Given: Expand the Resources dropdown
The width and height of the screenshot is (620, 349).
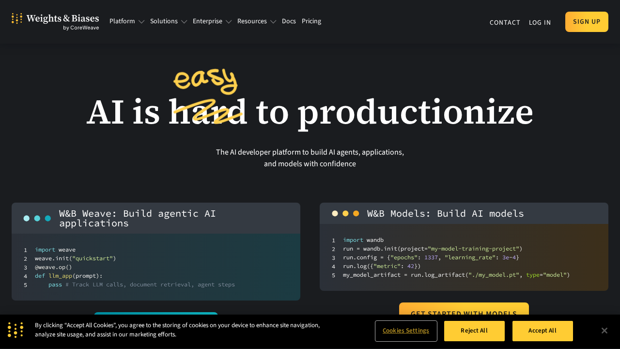Looking at the screenshot, I should [256, 21].
